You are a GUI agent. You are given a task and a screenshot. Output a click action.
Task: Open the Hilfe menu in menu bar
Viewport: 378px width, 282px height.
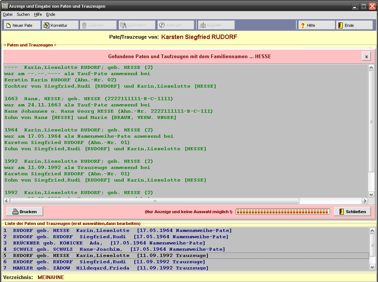pyautogui.click(x=38, y=14)
